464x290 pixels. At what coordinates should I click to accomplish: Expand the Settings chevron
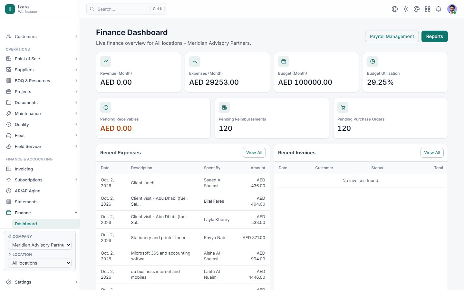tap(76, 282)
